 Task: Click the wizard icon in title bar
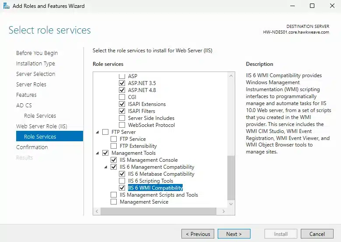pyautogui.click(x=7, y=6)
